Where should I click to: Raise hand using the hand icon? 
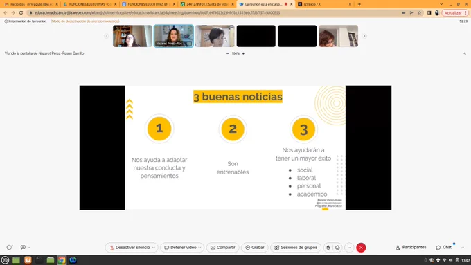(328, 248)
